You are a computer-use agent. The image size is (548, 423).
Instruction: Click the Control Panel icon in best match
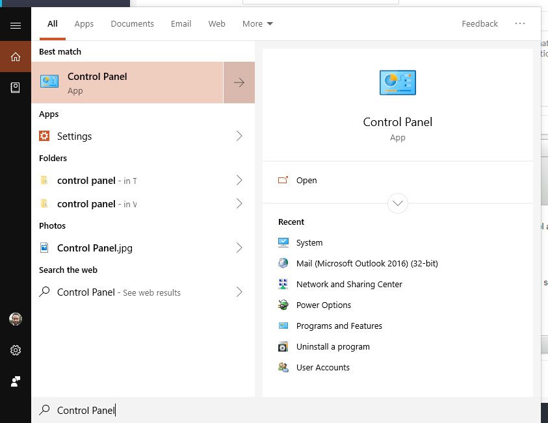(x=49, y=82)
